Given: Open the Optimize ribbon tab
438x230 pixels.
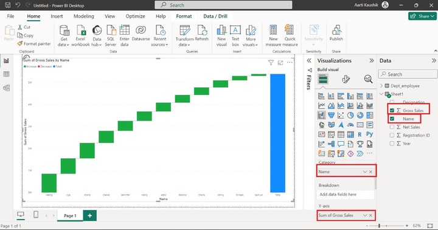Looking at the screenshot, I should 135,16.
